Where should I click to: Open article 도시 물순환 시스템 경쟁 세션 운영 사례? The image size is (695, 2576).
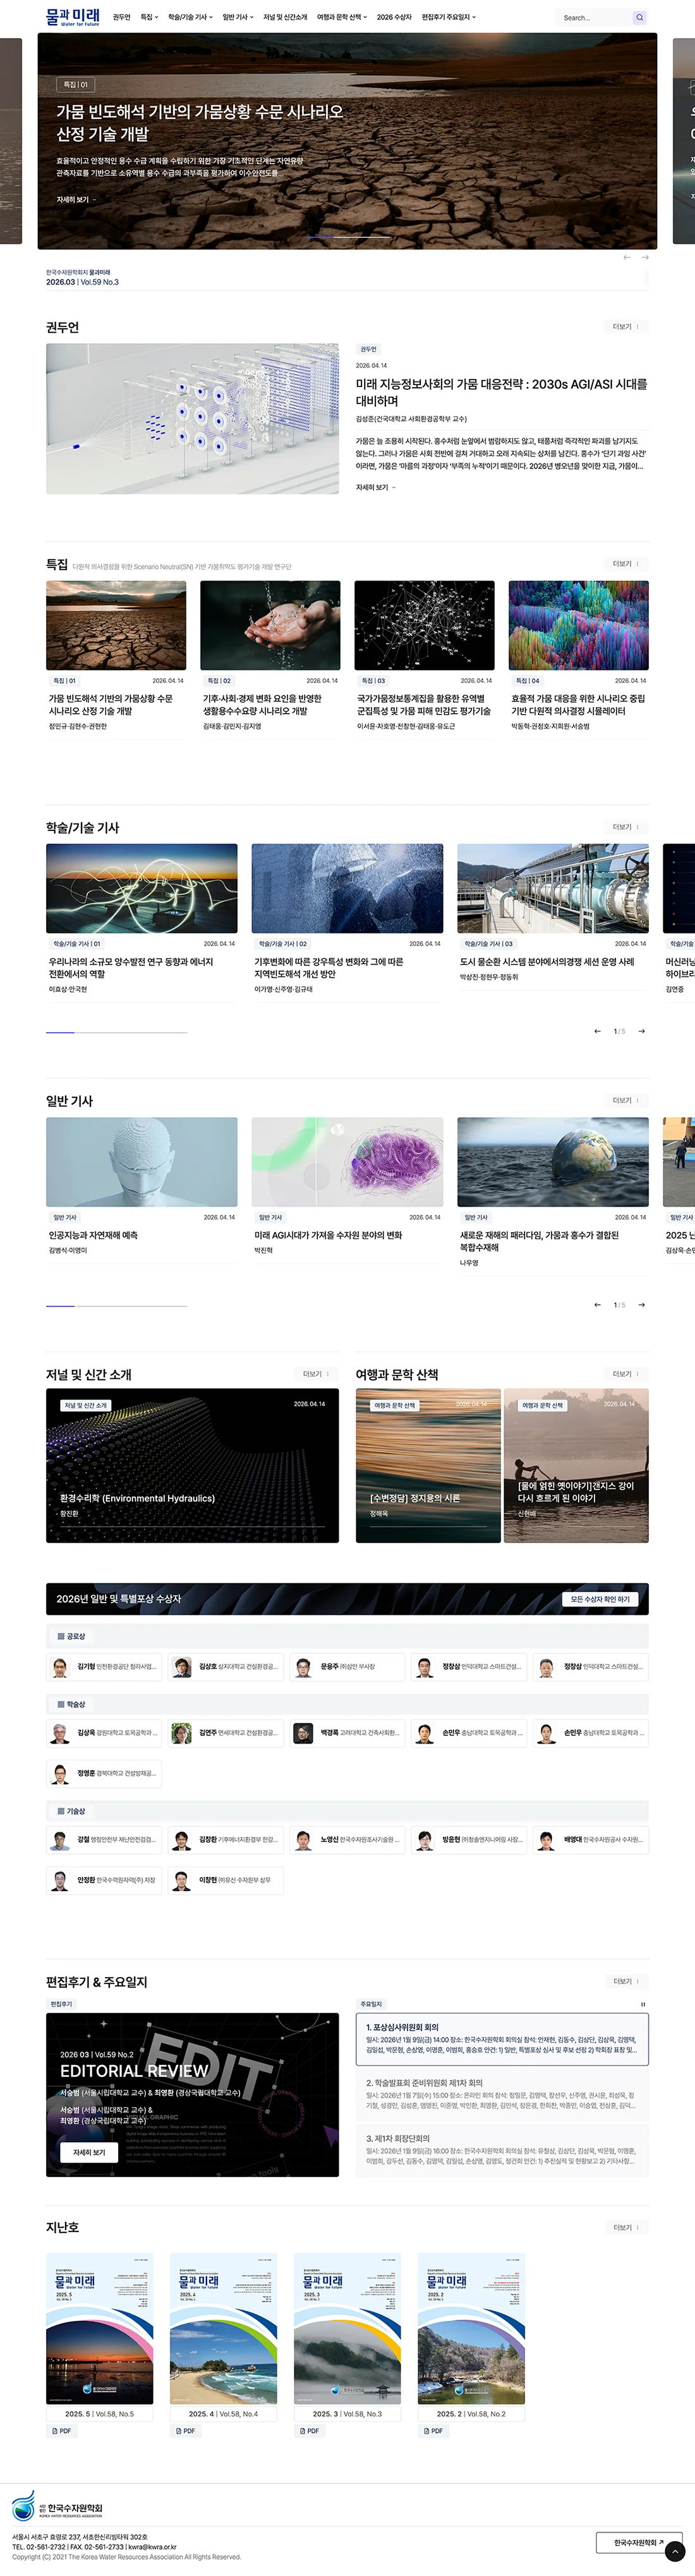click(547, 962)
